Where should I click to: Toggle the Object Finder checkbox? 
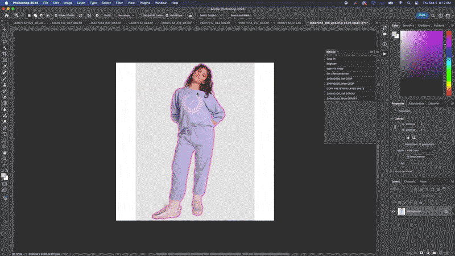[56, 15]
